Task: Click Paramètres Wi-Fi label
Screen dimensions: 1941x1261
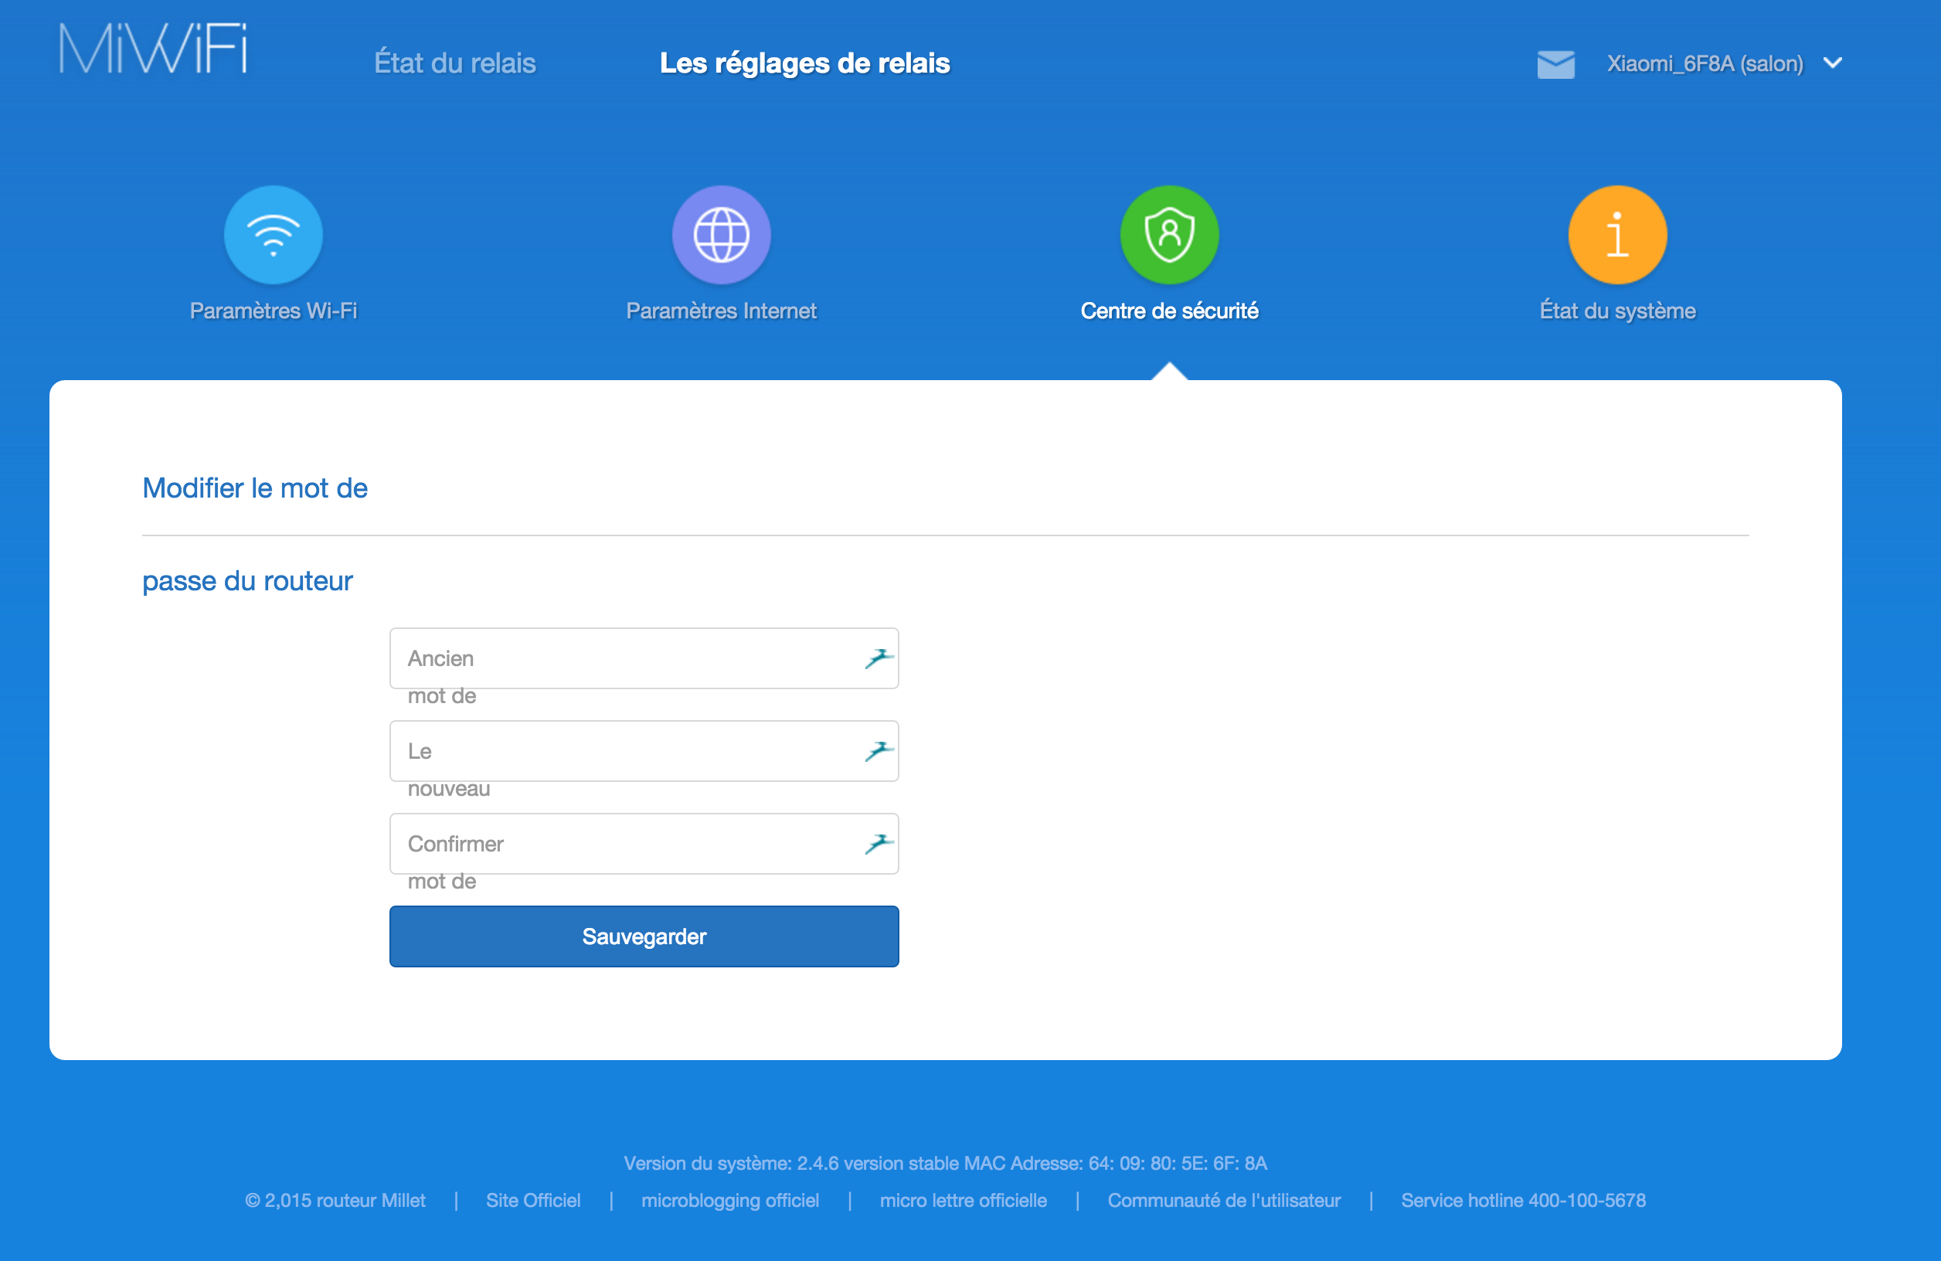Action: [x=274, y=311]
